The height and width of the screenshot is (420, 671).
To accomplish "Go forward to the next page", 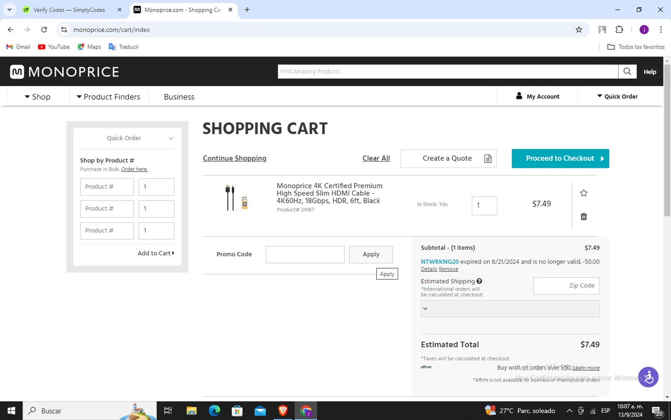I will tap(27, 30).
